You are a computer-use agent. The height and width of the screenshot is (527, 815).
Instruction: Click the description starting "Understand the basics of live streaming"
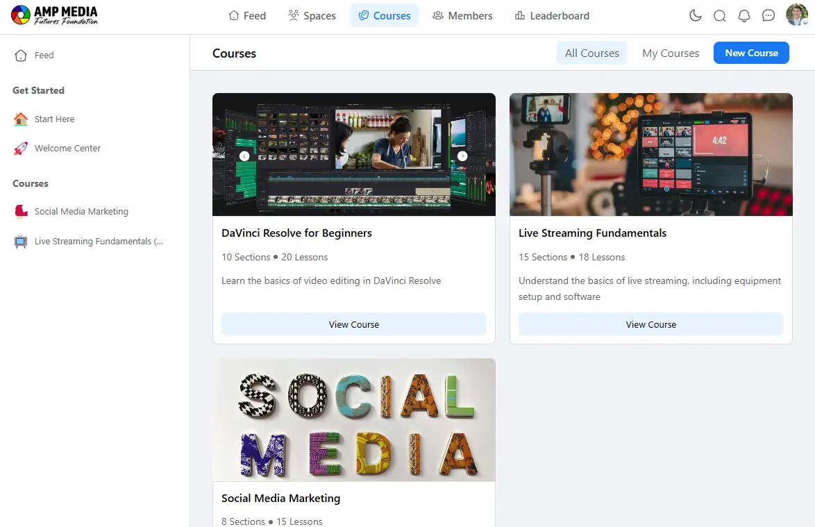(650, 288)
